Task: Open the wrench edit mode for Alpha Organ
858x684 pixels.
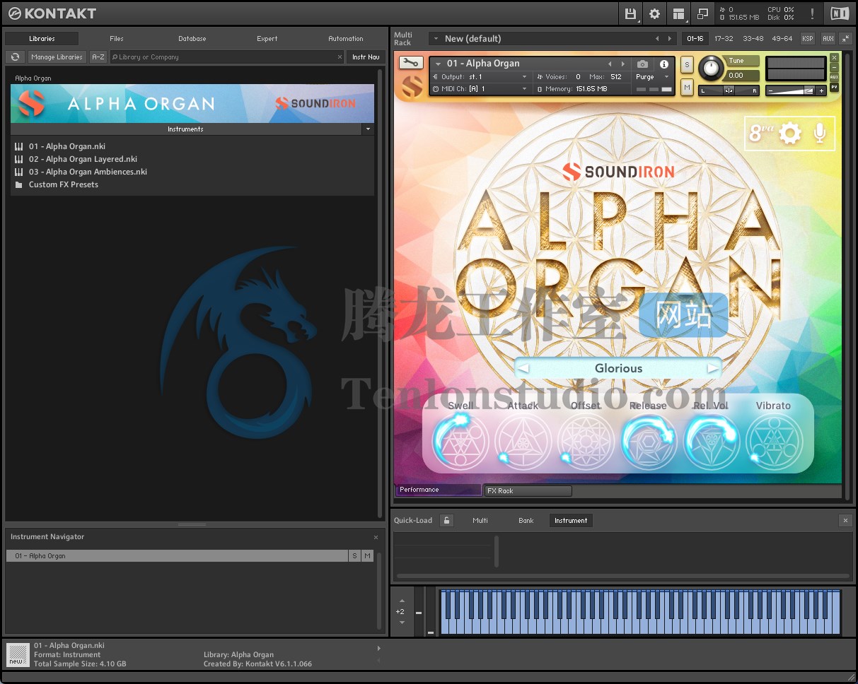Action: click(x=410, y=63)
